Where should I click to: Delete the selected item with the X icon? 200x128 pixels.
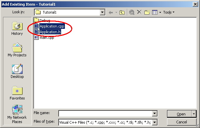pyautogui.click(x=139, y=12)
